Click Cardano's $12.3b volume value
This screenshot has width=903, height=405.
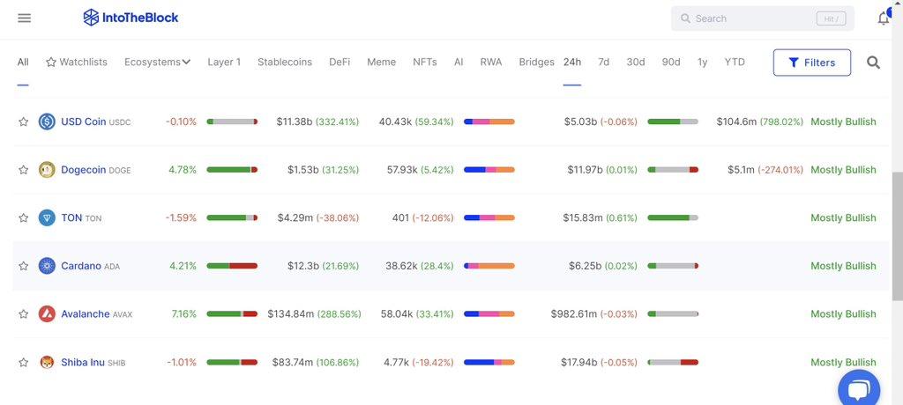[303, 266]
